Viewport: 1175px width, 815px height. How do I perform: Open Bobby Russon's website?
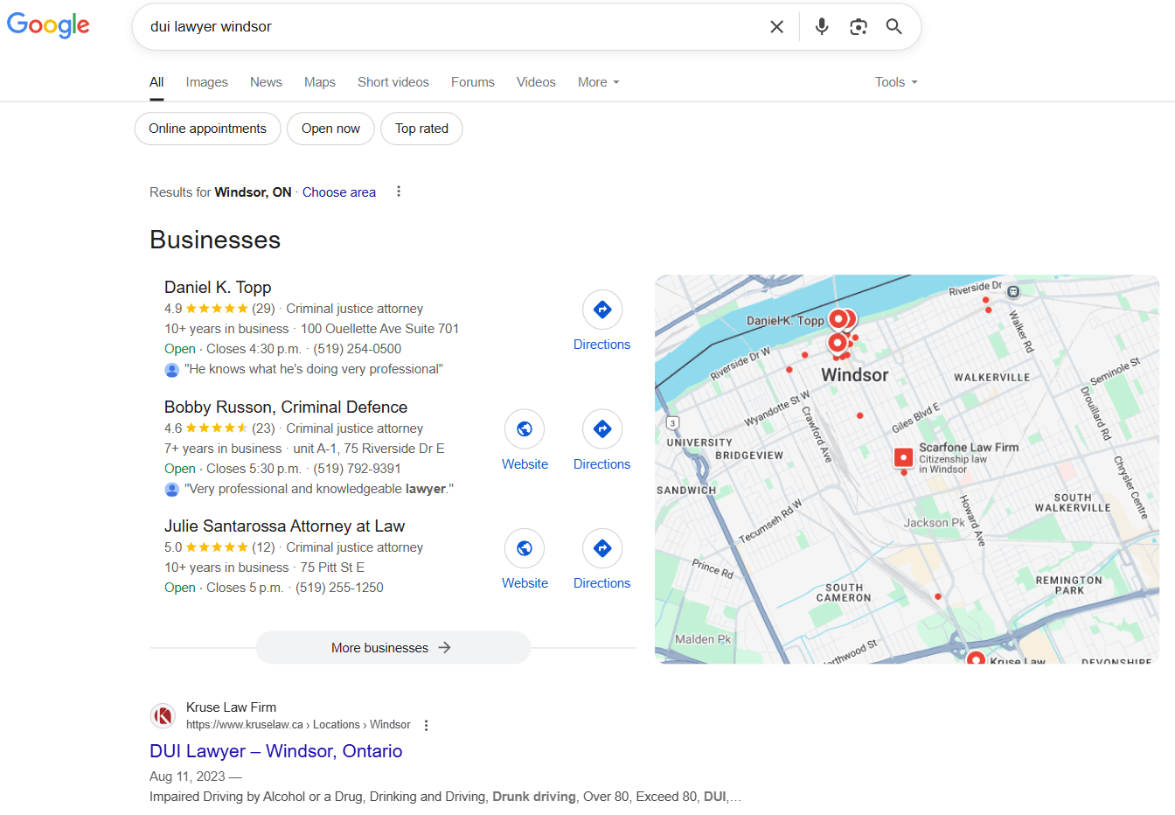tap(525, 441)
